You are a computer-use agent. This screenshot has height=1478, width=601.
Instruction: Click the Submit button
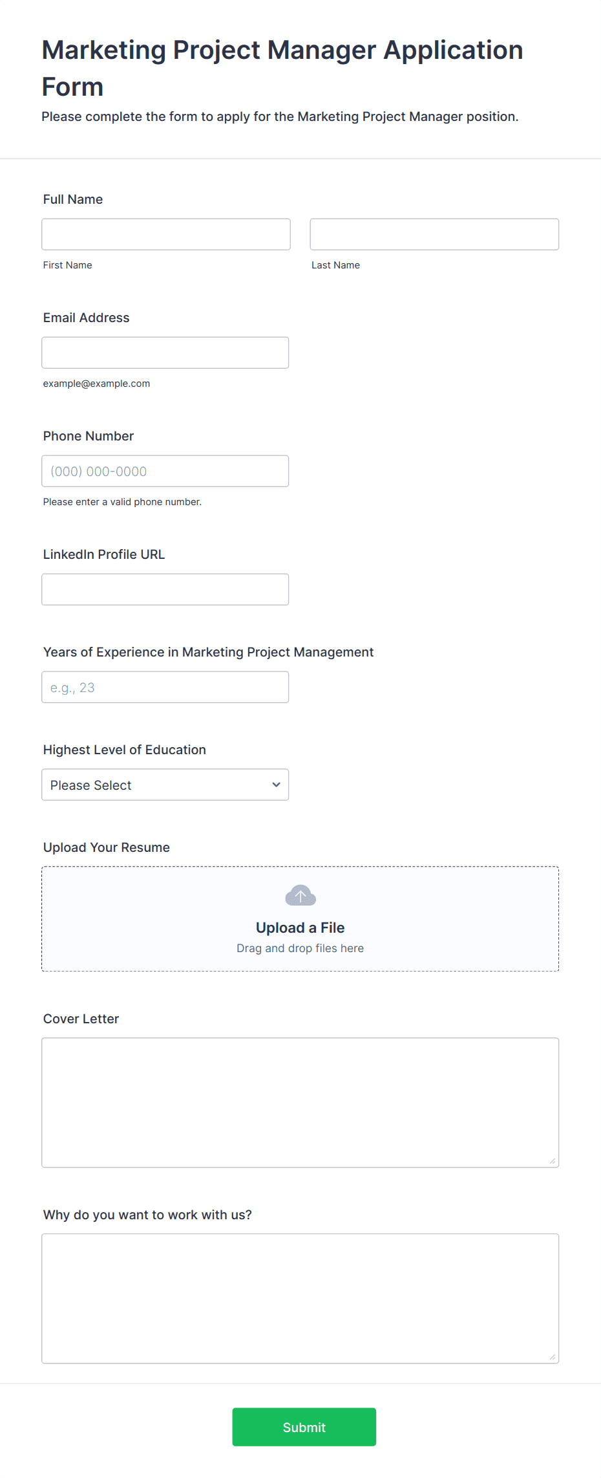[304, 1427]
